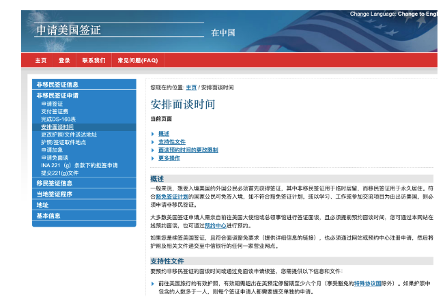Select 完成DS-160表 in the sidebar
Image resolution: width=445 pixels, height=301 pixels.
coord(58,119)
